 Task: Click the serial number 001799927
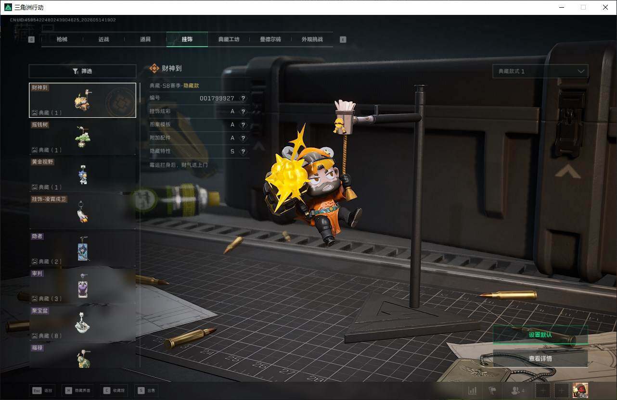[x=217, y=98]
